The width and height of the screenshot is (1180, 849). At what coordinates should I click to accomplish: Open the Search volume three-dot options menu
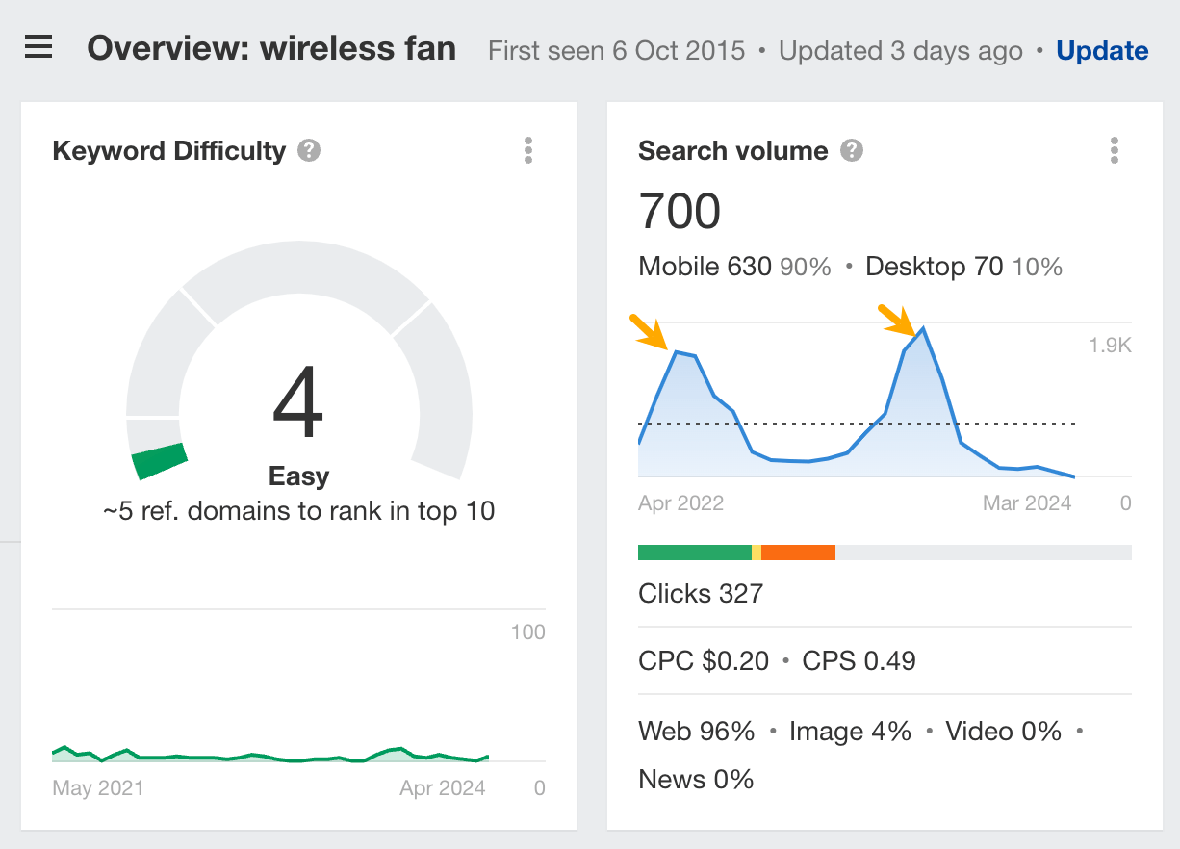pyautogui.click(x=1115, y=150)
